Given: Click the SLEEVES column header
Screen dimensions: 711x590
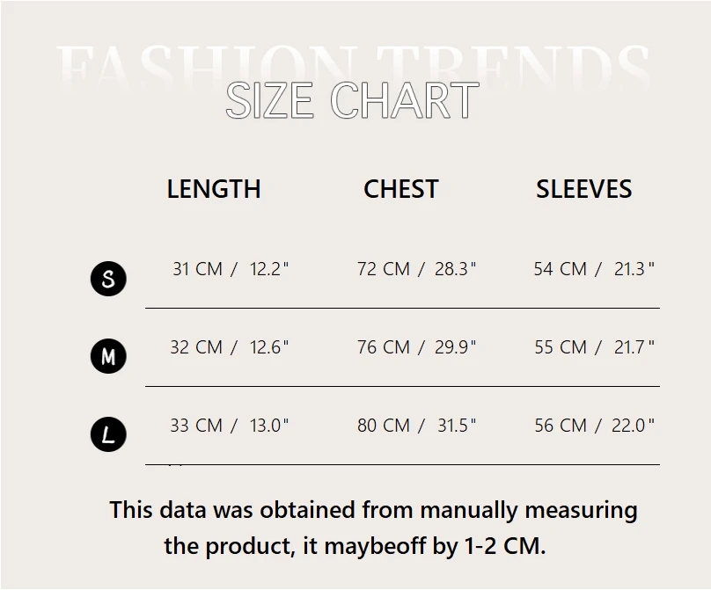Looking at the screenshot, I should (584, 189).
